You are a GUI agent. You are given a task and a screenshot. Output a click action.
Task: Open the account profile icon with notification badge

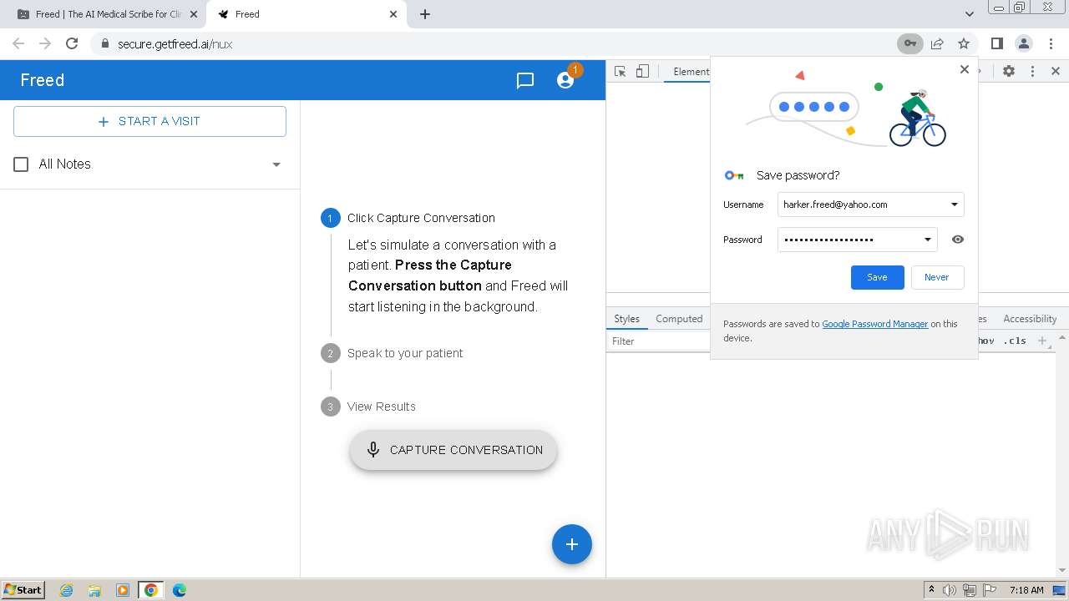(565, 80)
